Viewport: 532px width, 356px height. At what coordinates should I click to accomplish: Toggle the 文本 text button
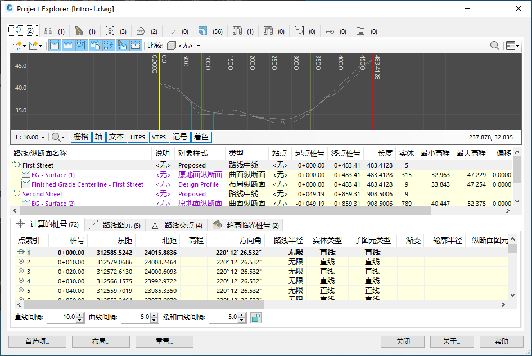[116, 137]
